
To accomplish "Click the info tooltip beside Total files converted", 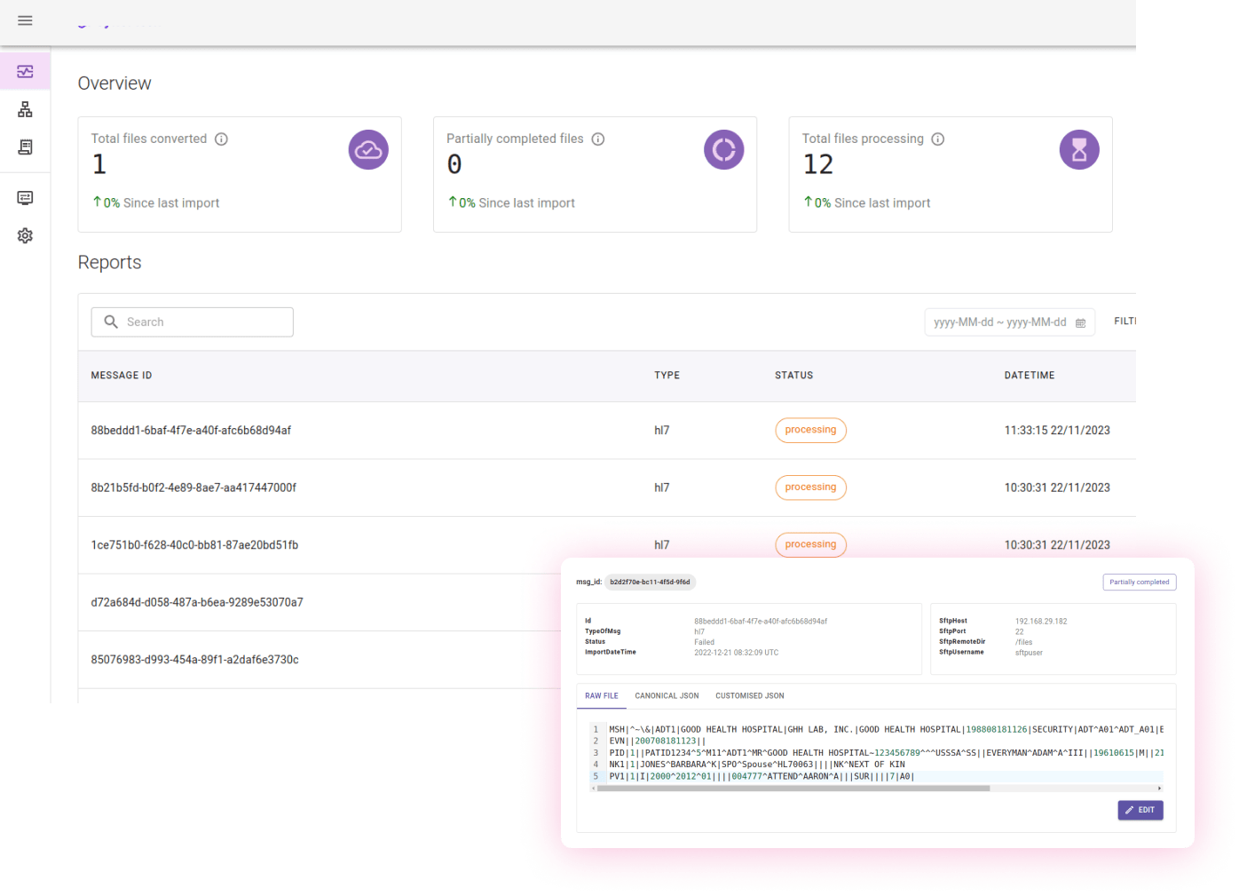I will coord(222,139).
